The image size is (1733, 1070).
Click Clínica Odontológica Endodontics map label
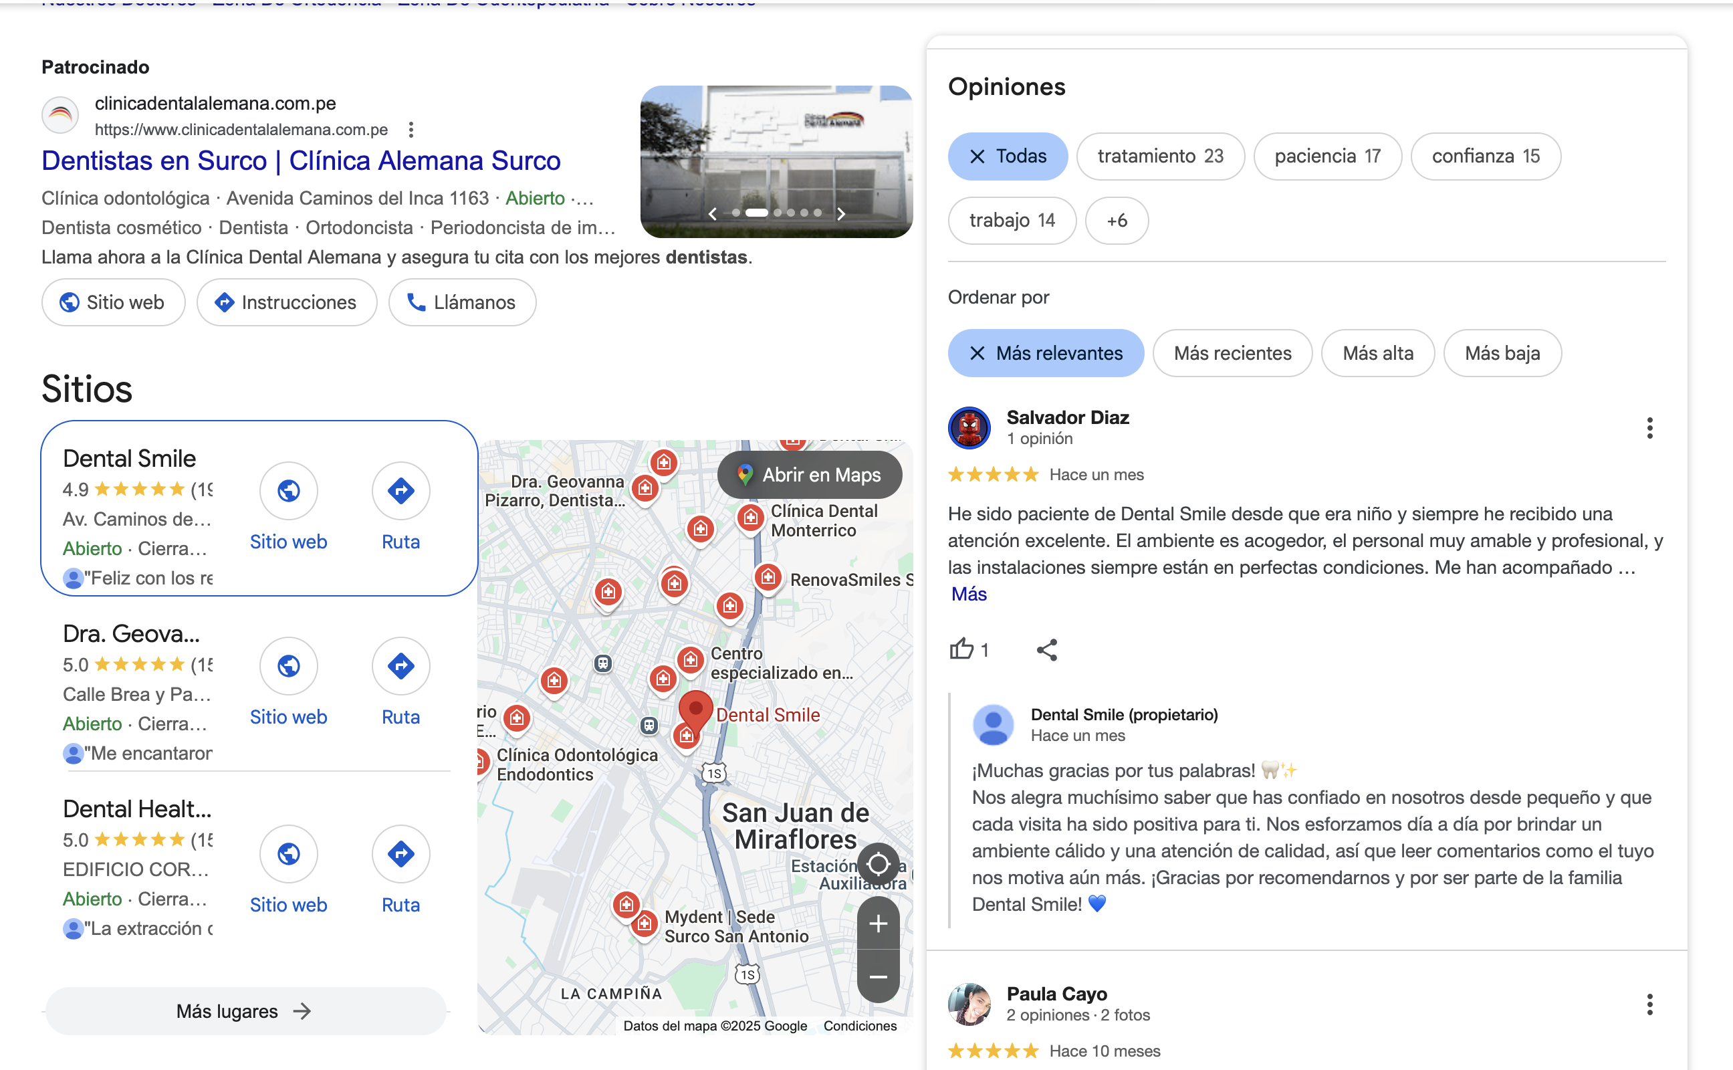pos(576,764)
